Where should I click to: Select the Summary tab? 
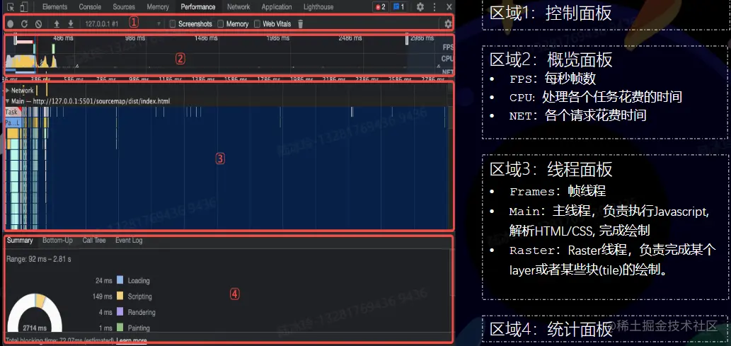pos(20,240)
